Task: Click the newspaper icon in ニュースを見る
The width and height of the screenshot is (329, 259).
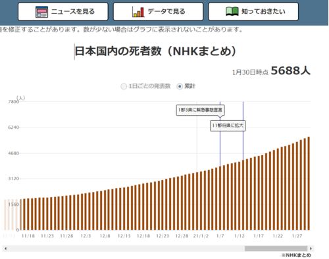Action: coord(41,12)
